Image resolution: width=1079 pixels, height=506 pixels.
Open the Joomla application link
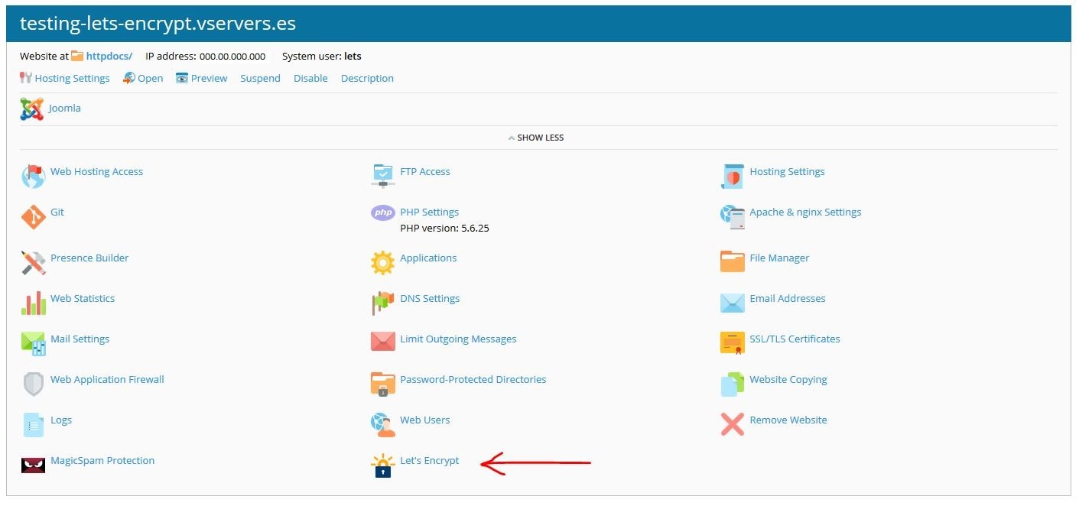click(64, 108)
